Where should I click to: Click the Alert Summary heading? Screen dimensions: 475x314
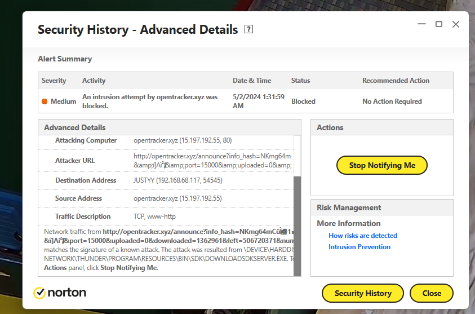[65, 59]
